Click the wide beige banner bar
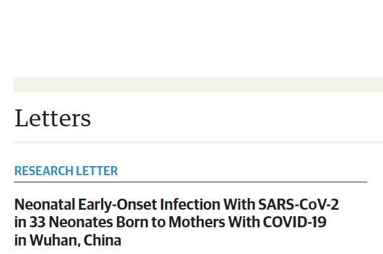This screenshot has height=254, width=383. (x=198, y=85)
